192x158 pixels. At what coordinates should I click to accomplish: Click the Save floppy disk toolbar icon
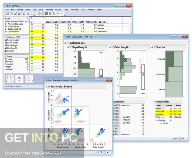pos(19,13)
